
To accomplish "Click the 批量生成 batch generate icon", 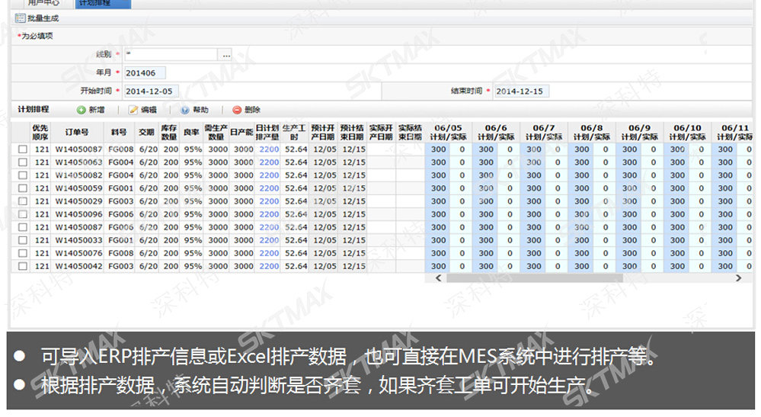I will pyautogui.click(x=20, y=18).
